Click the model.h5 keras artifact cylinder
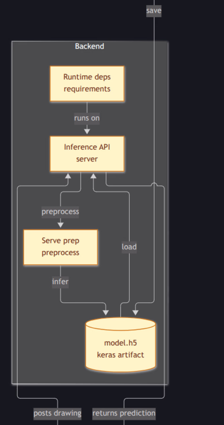Screen dimensions: 224x425 point(121,345)
